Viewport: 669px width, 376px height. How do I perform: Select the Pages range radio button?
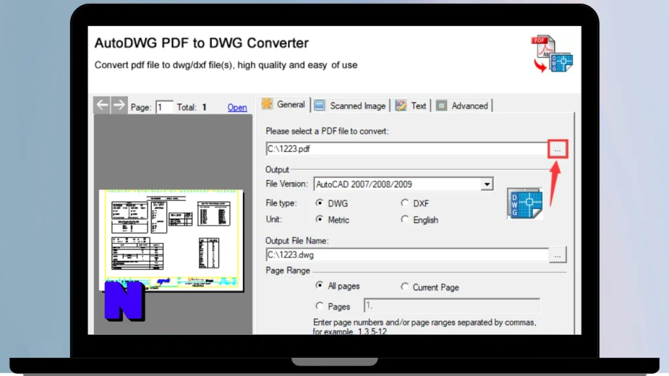pos(319,305)
